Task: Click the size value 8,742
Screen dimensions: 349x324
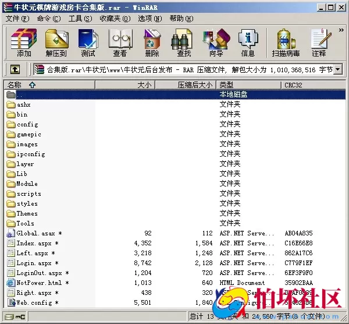Action: pyautogui.click(x=143, y=263)
